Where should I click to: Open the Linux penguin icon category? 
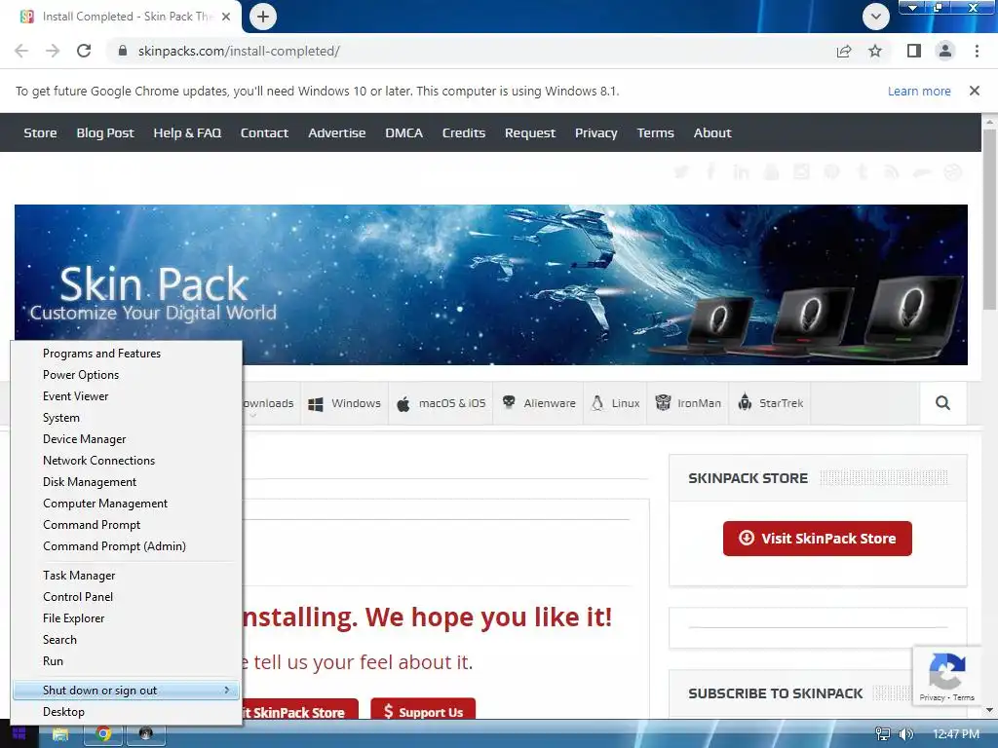(597, 402)
